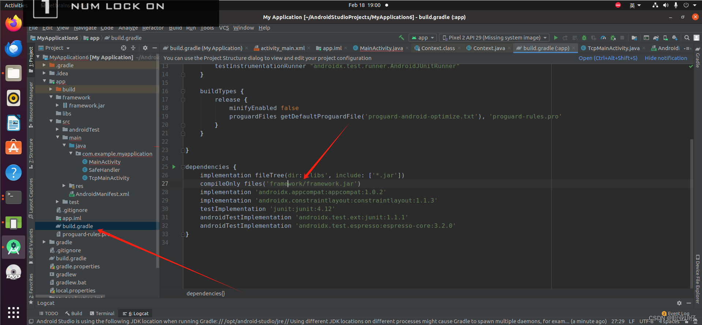The height and width of the screenshot is (325, 702).
Task: Open Thunderbird from the dock
Action: pos(14,48)
